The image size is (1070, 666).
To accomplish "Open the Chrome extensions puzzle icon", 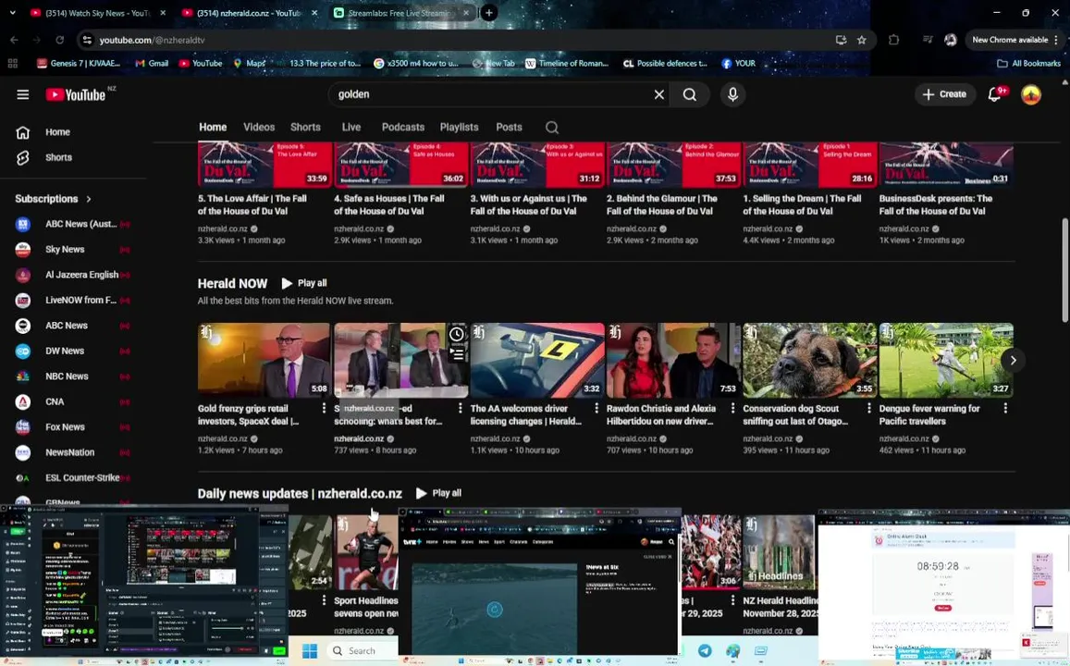I will click(x=894, y=41).
